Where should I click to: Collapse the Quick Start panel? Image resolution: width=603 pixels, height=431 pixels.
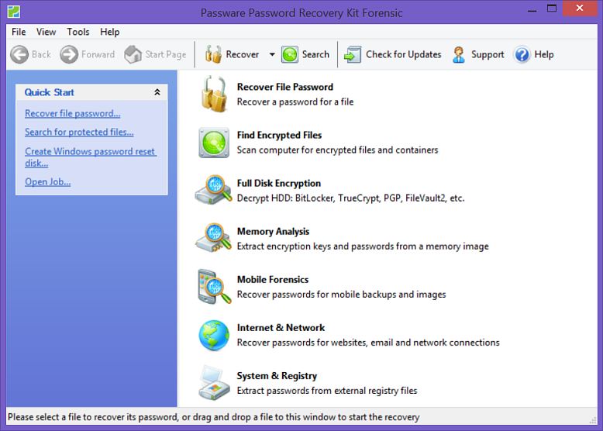click(x=157, y=92)
